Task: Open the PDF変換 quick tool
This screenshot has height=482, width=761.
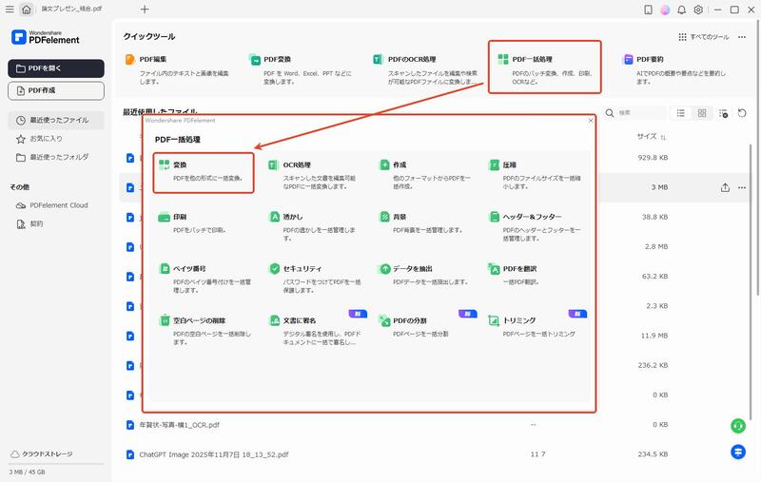Action: pyautogui.click(x=301, y=68)
